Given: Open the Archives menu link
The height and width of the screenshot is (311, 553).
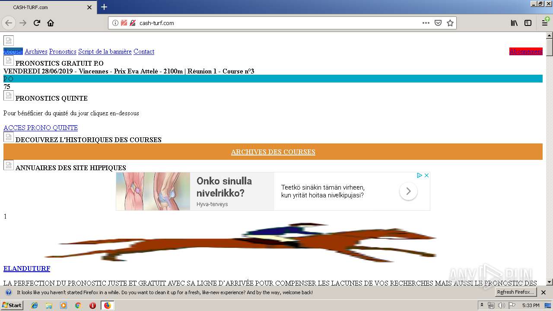Looking at the screenshot, I should (x=36, y=51).
